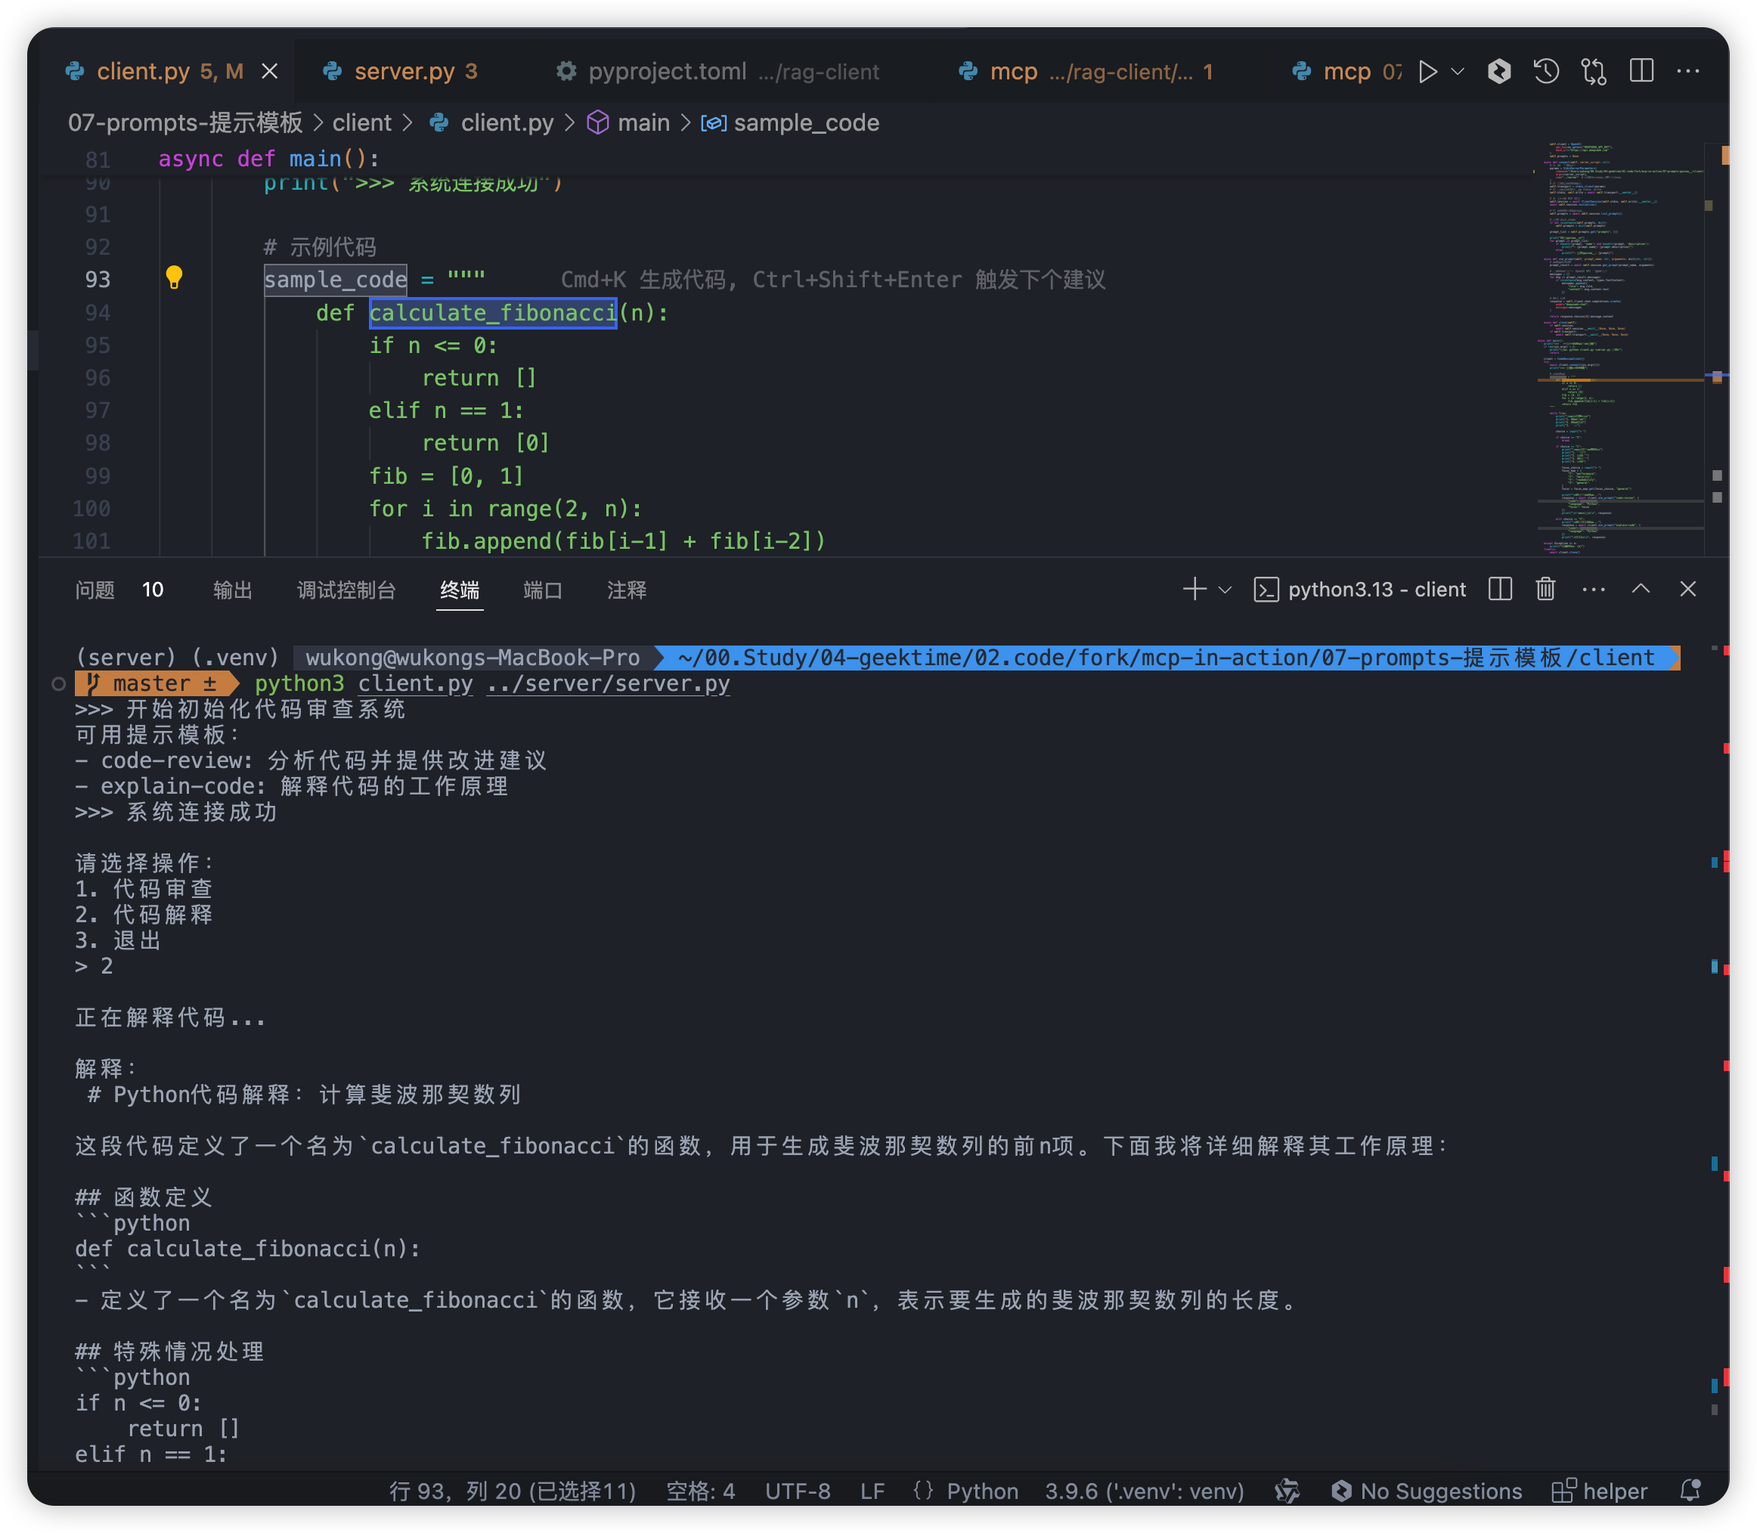Add a new terminal with plus icon
The height and width of the screenshot is (1533, 1757).
pos(1195,590)
